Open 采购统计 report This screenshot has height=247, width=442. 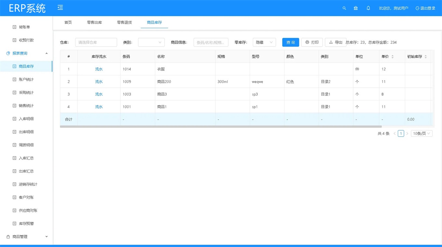[x=26, y=93]
